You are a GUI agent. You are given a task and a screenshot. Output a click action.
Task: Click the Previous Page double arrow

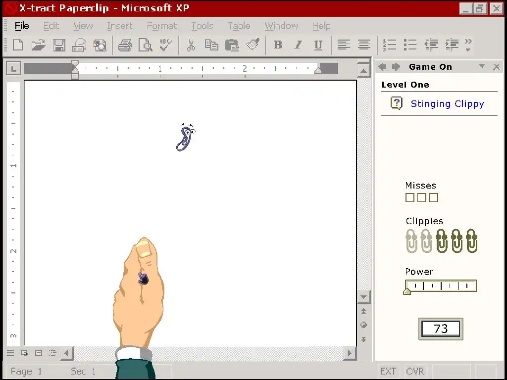(364, 311)
